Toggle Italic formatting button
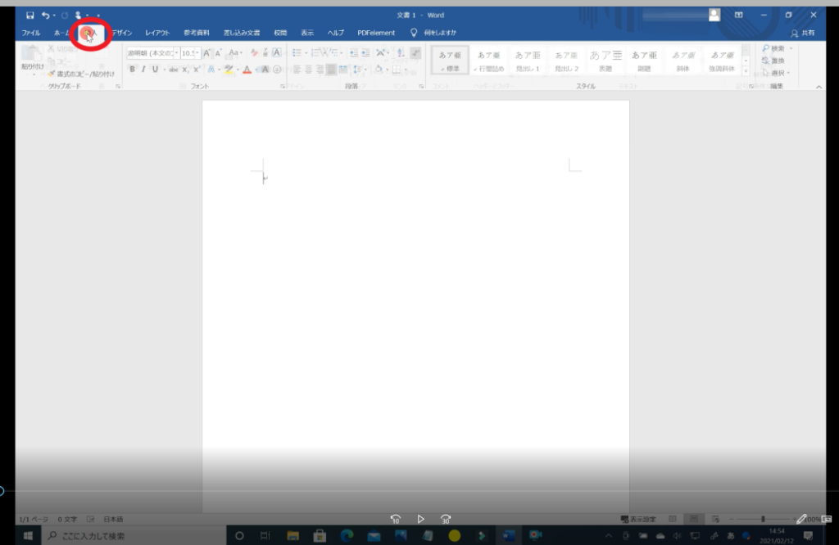This screenshot has height=545, width=839. click(x=143, y=70)
